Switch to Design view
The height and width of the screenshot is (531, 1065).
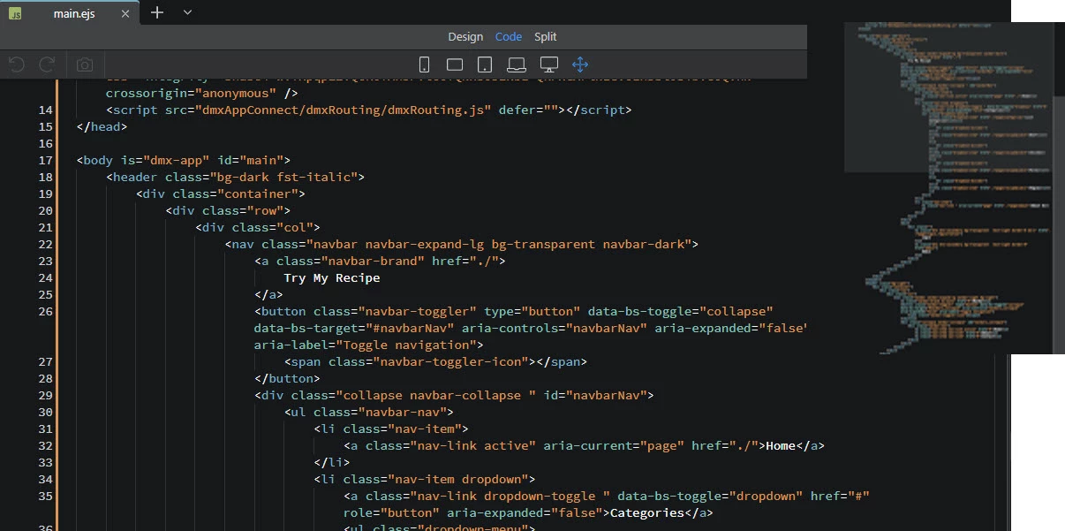click(465, 37)
